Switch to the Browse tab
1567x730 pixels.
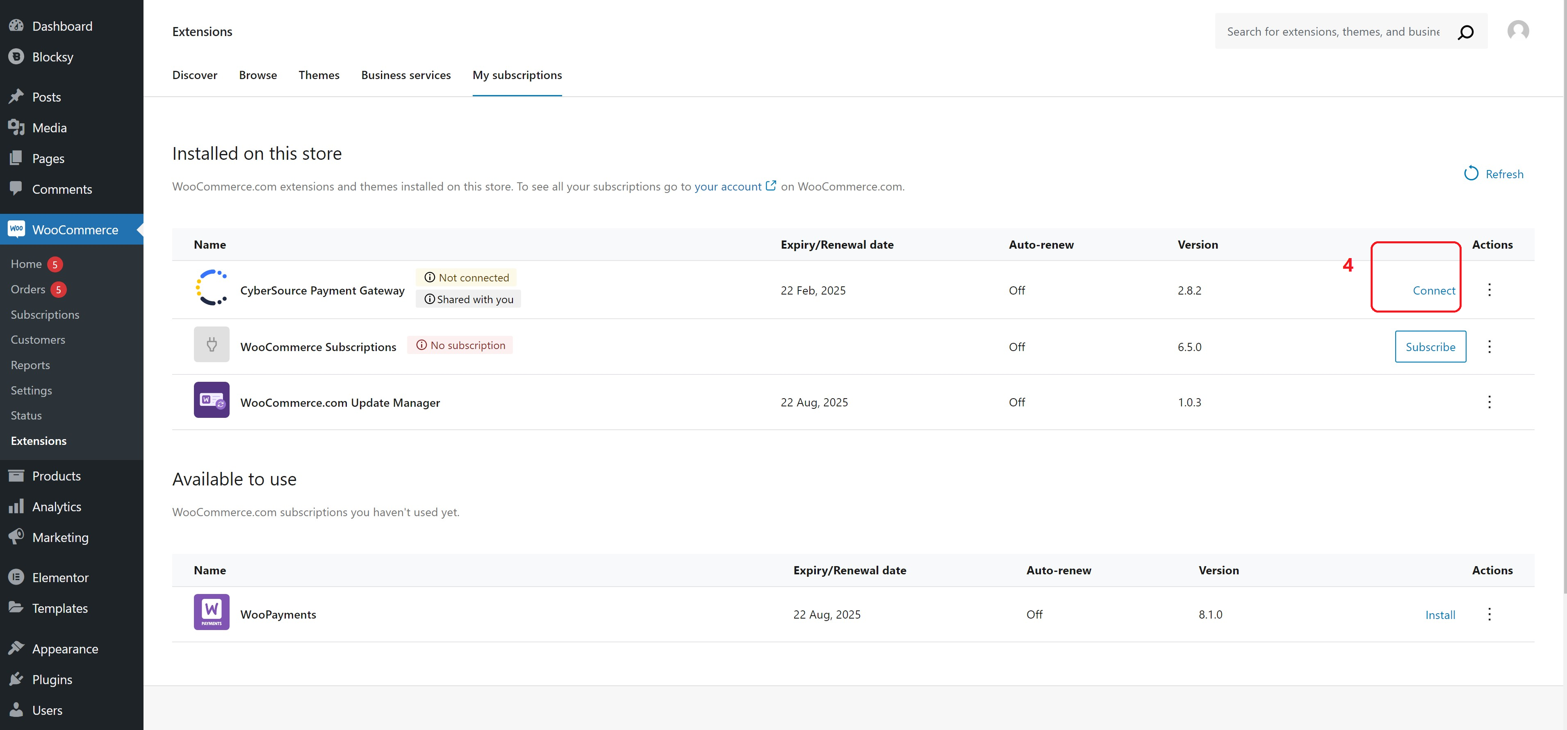tap(257, 75)
